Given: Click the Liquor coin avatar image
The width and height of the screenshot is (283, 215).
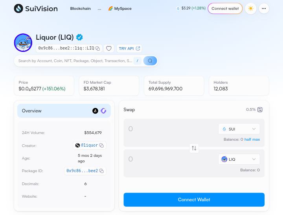Looking at the screenshot, I should (x=23, y=42).
